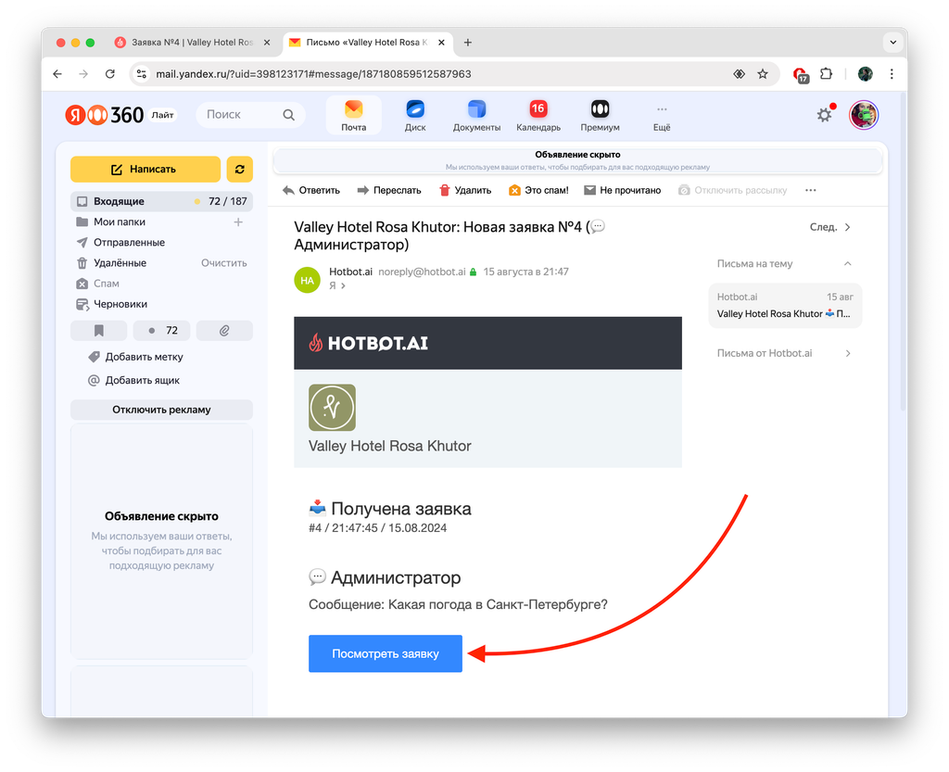Open more message actions three-dot menu
The width and height of the screenshot is (949, 772).
tap(810, 190)
